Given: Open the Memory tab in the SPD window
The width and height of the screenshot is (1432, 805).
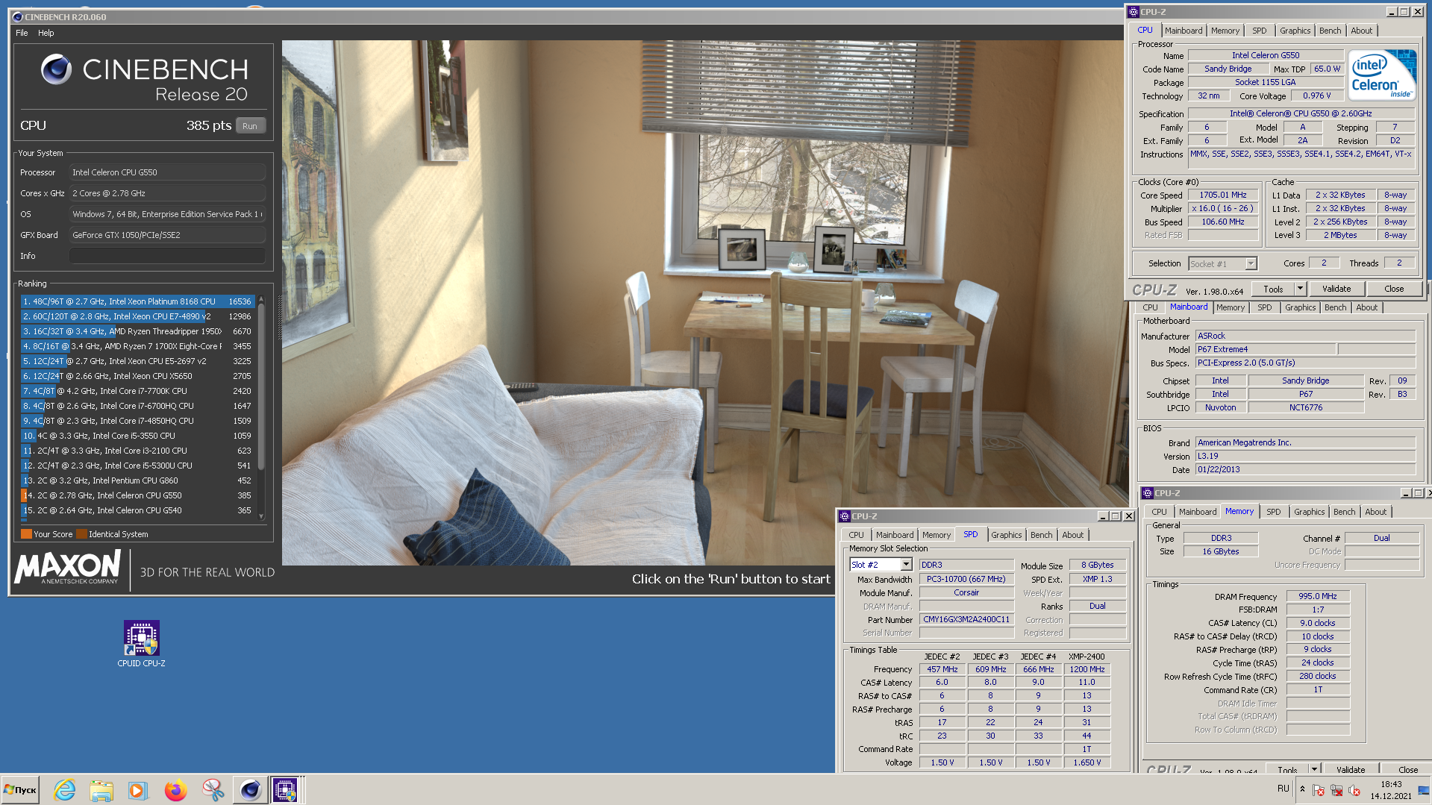Looking at the screenshot, I should click(936, 535).
